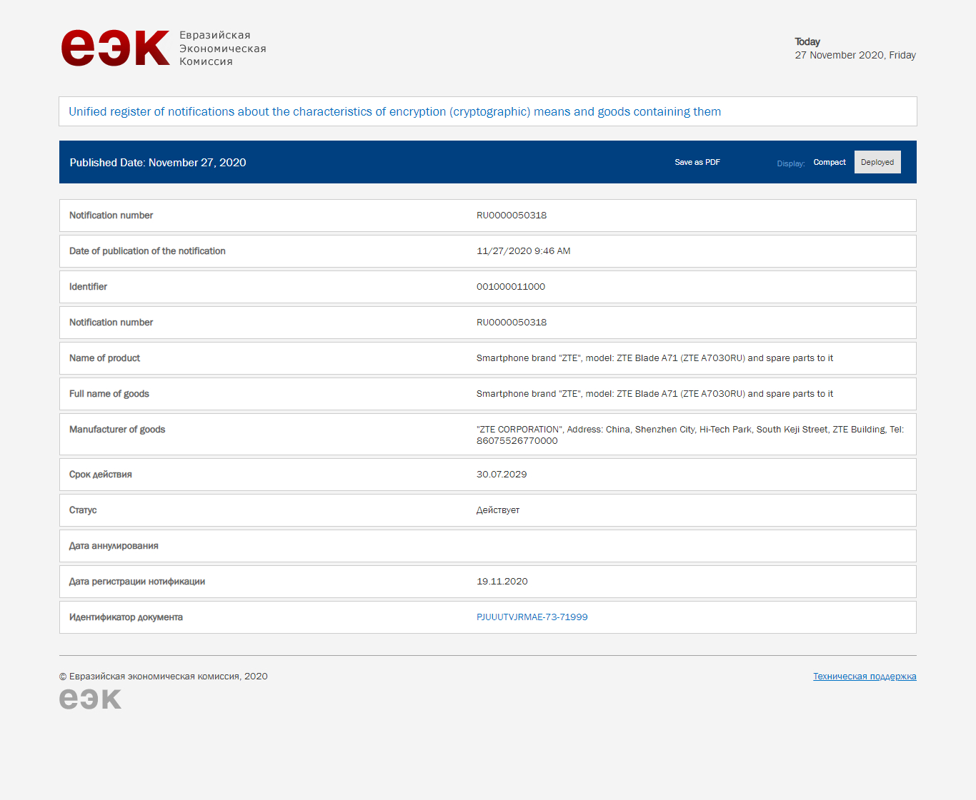The image size is (976, 800).
Task: Click Save as PDF
Action: (x=697, y=163)
